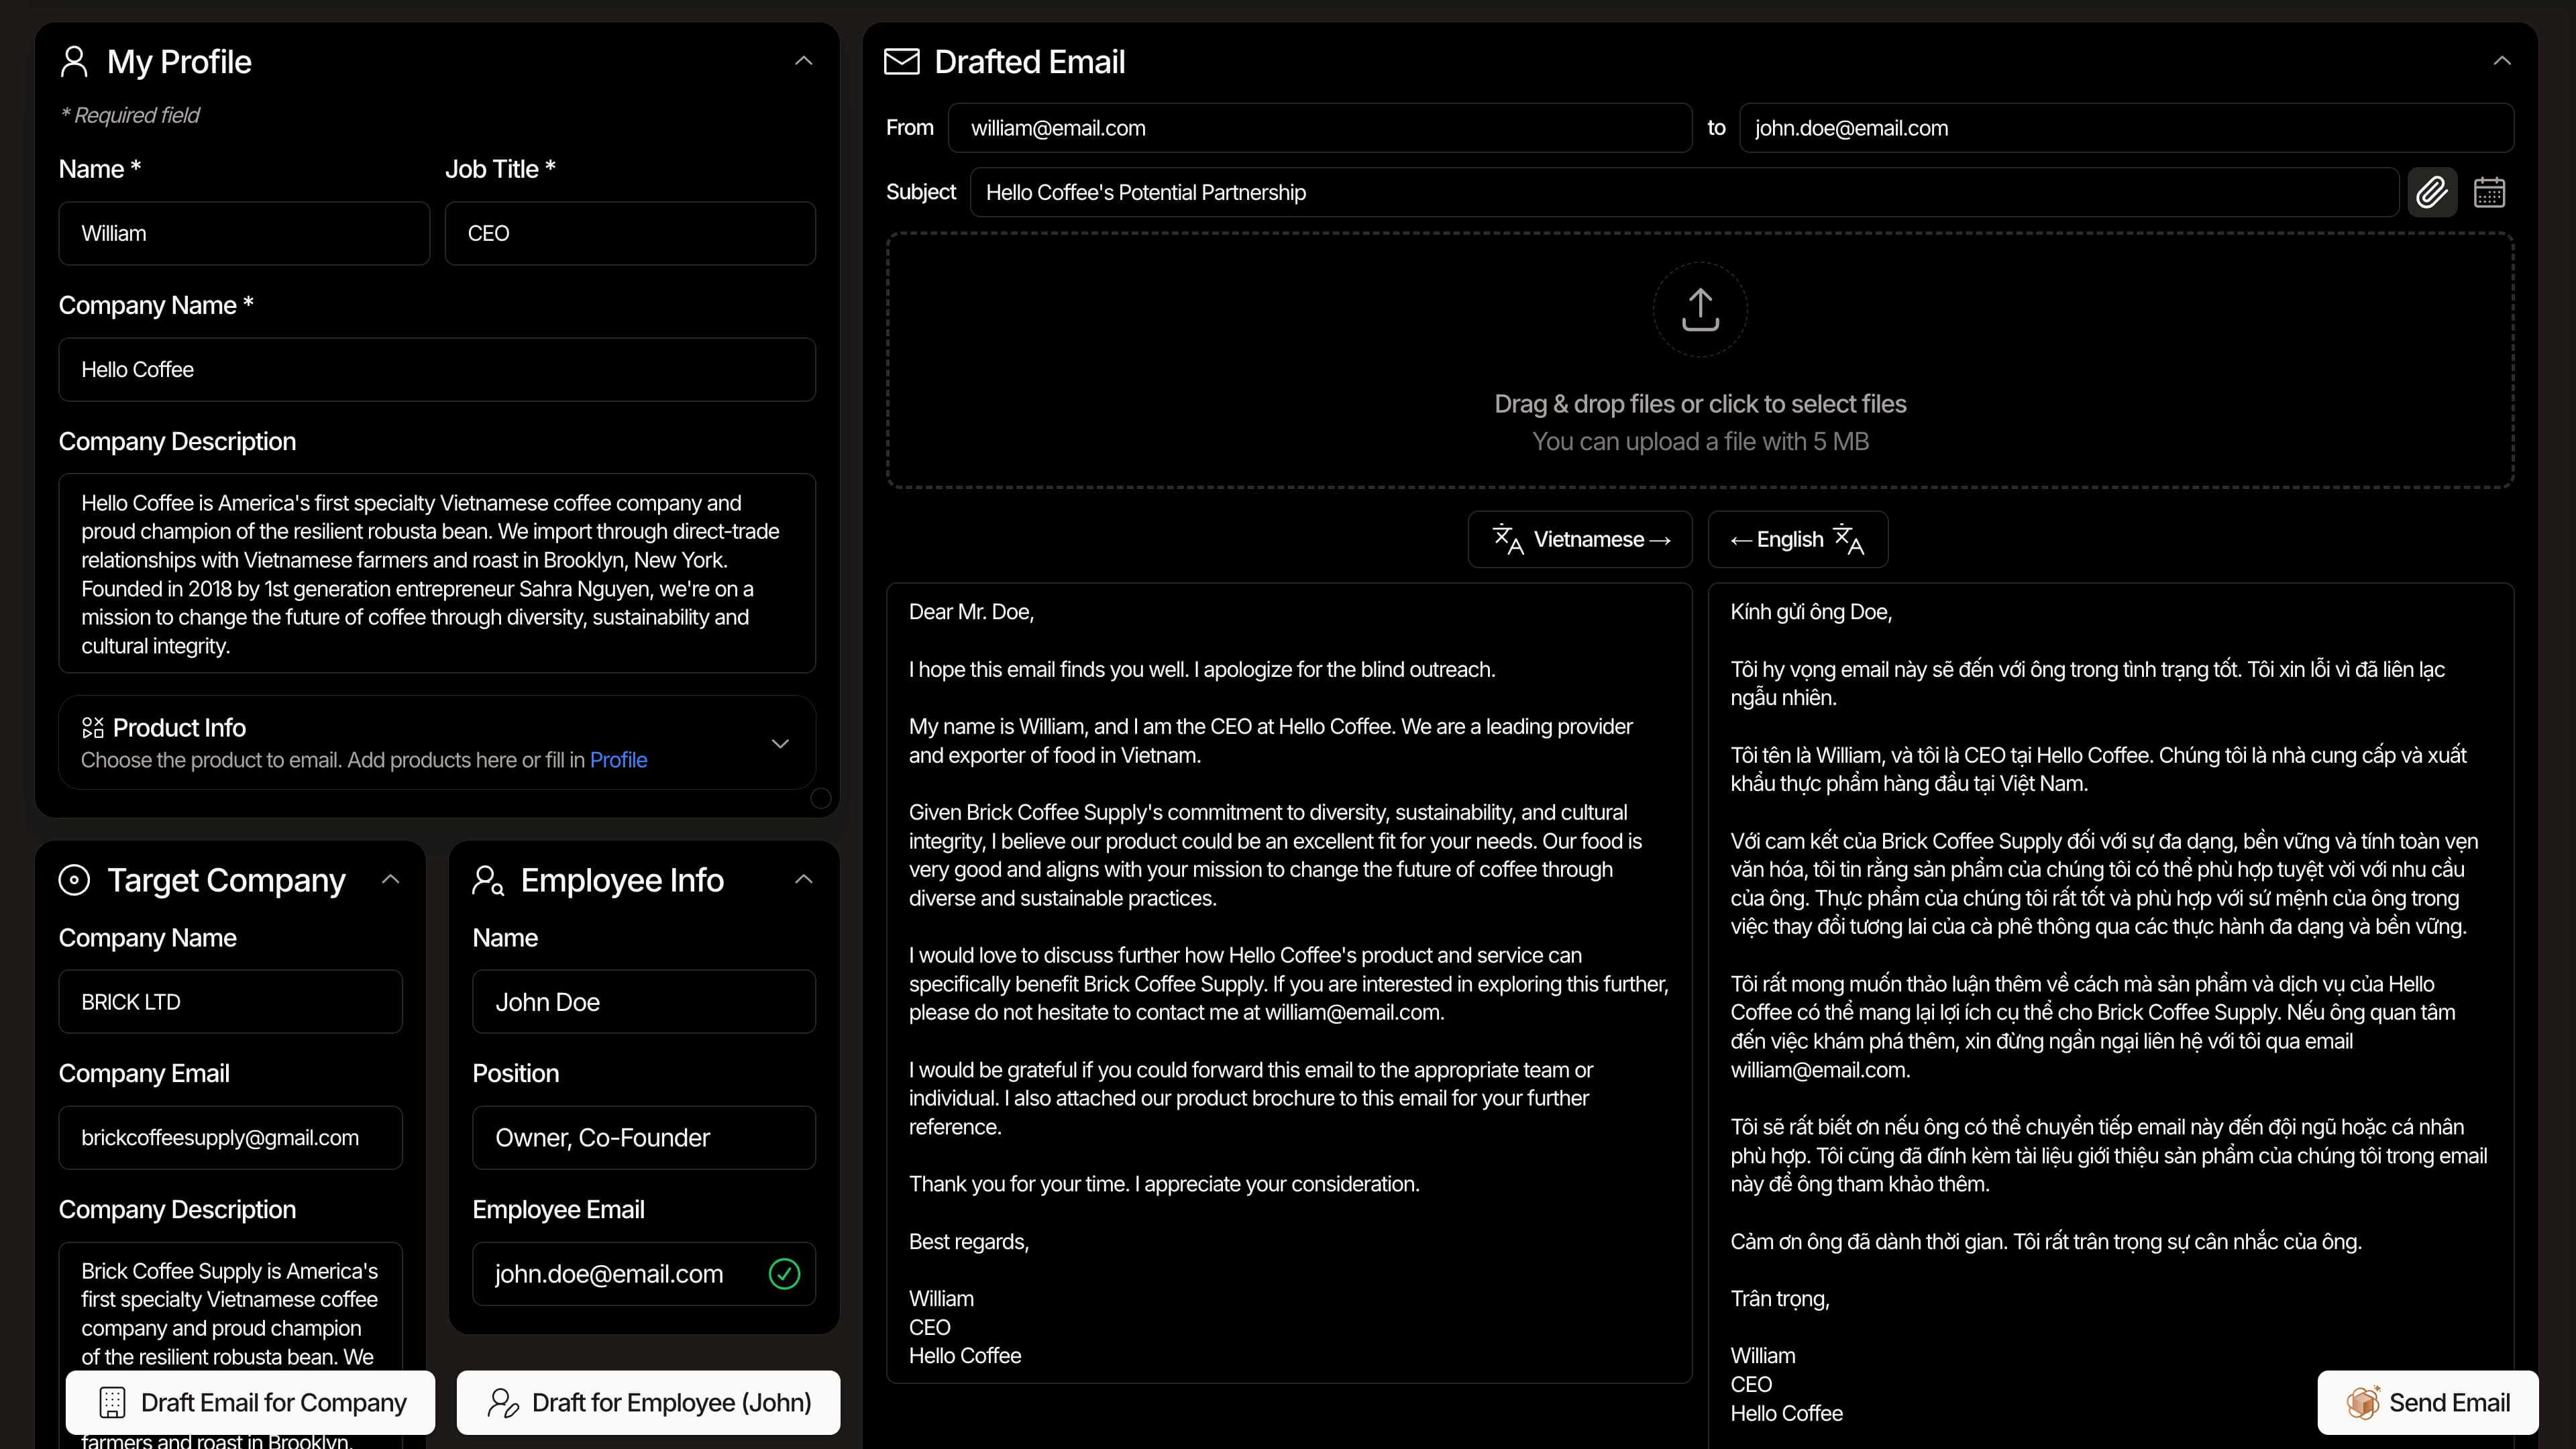Screen dimensions: 2576x1449
Task: Expand the Product Info section
Action: (780, 743)
